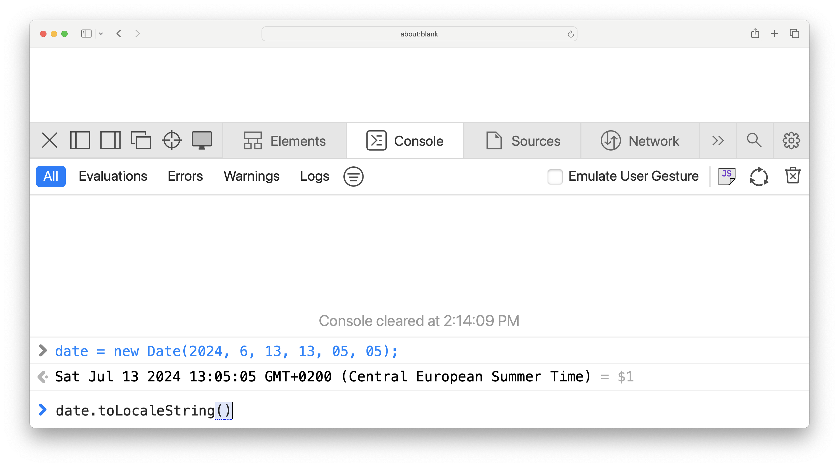Switch to the Network tab
Viewport: 839px width, 467px height.
(640, 141)
